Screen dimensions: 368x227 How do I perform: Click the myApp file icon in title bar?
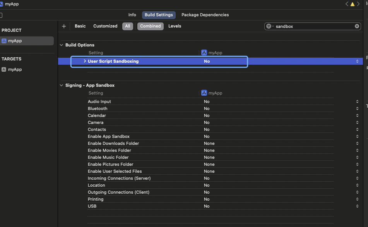point(2,4)
